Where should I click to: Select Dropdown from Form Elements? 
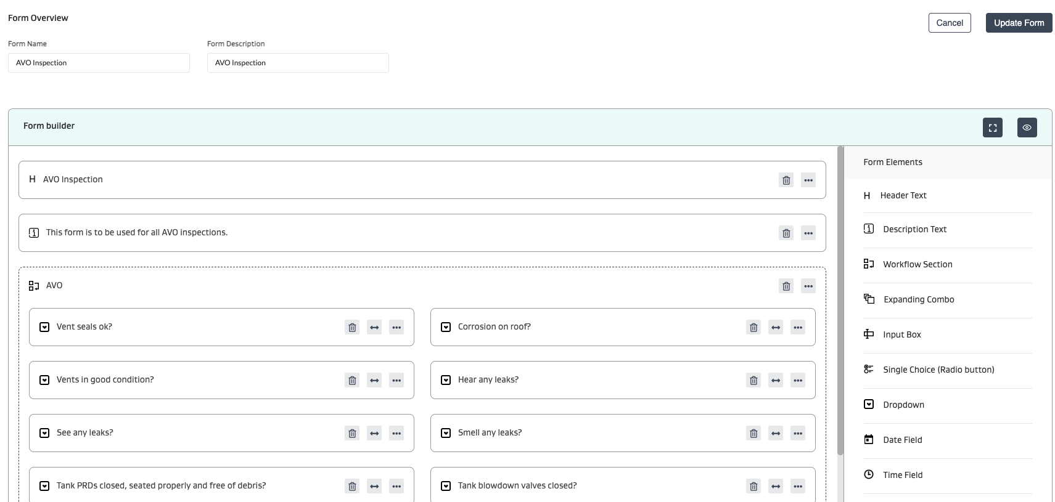(903, 405)
